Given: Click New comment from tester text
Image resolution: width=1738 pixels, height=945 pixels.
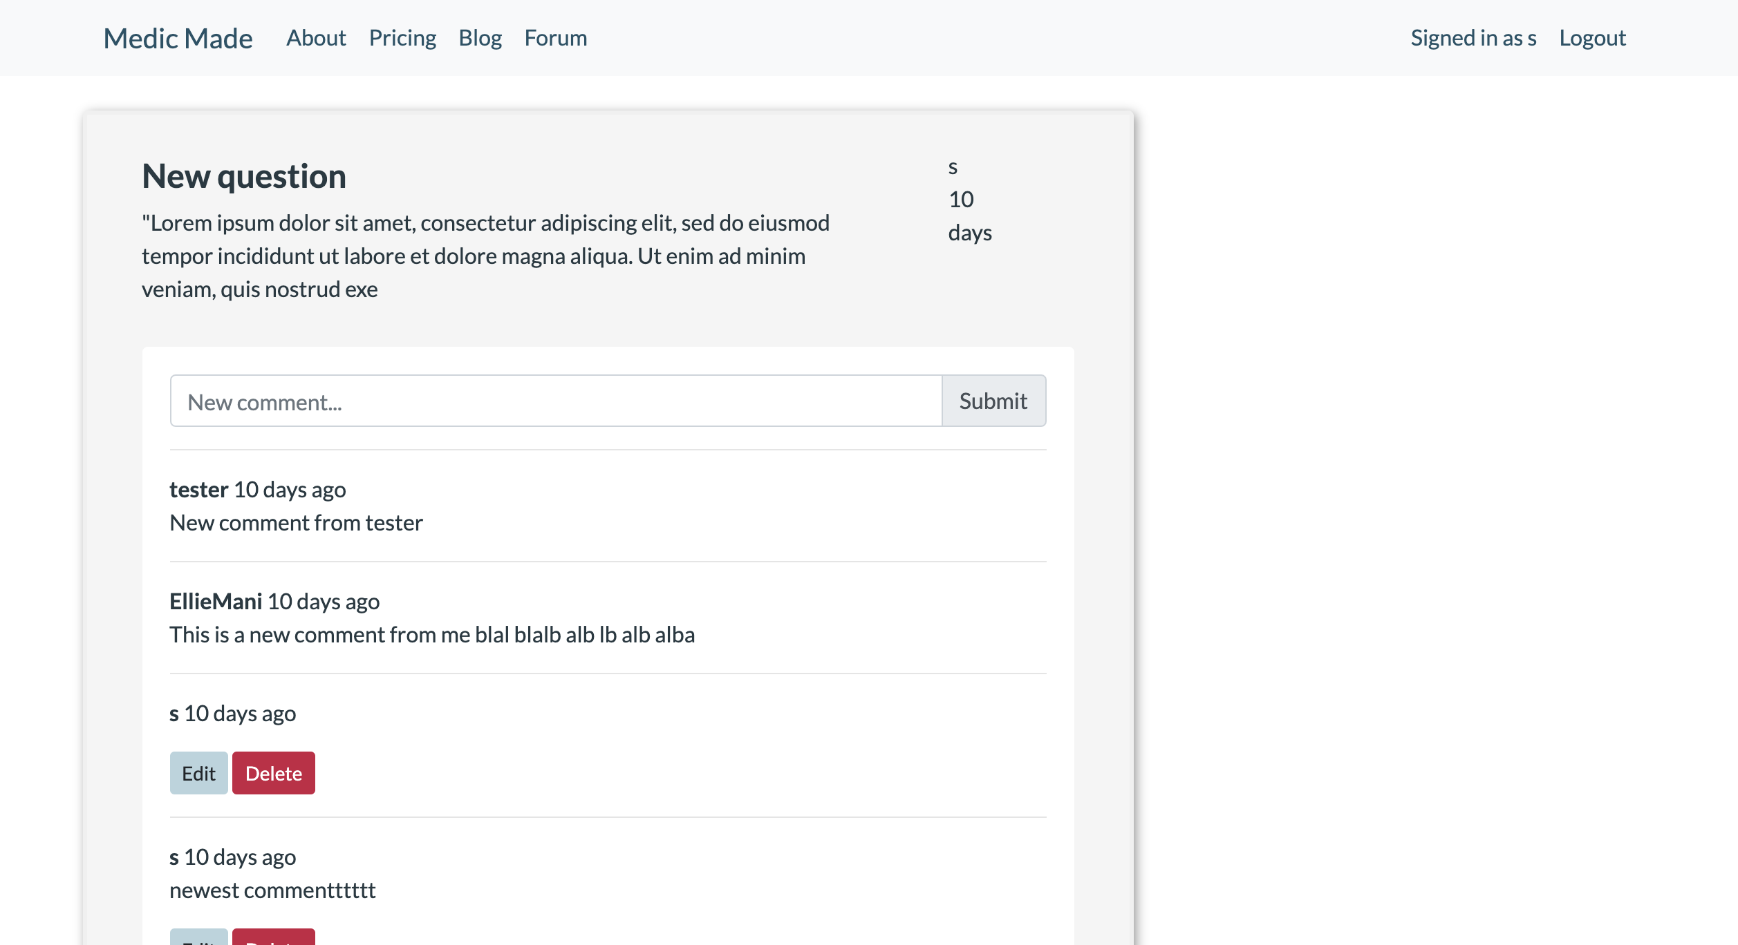Looking at the screenshot, I should [x=296, y=522].
